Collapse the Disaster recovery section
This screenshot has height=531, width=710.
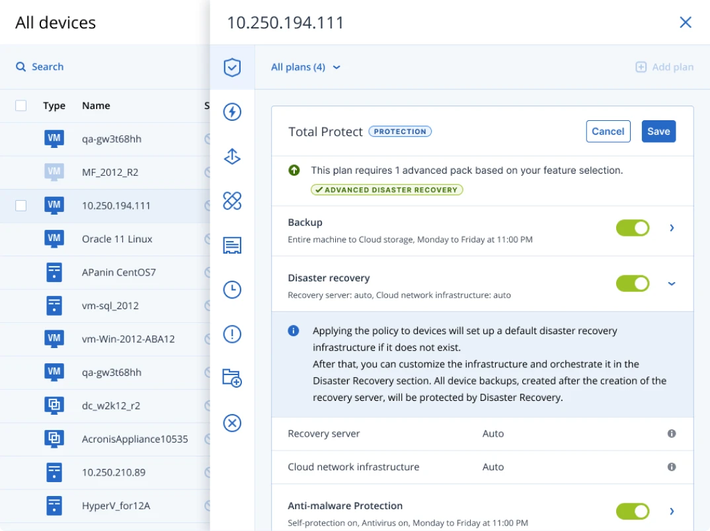[x=672, y=283]
